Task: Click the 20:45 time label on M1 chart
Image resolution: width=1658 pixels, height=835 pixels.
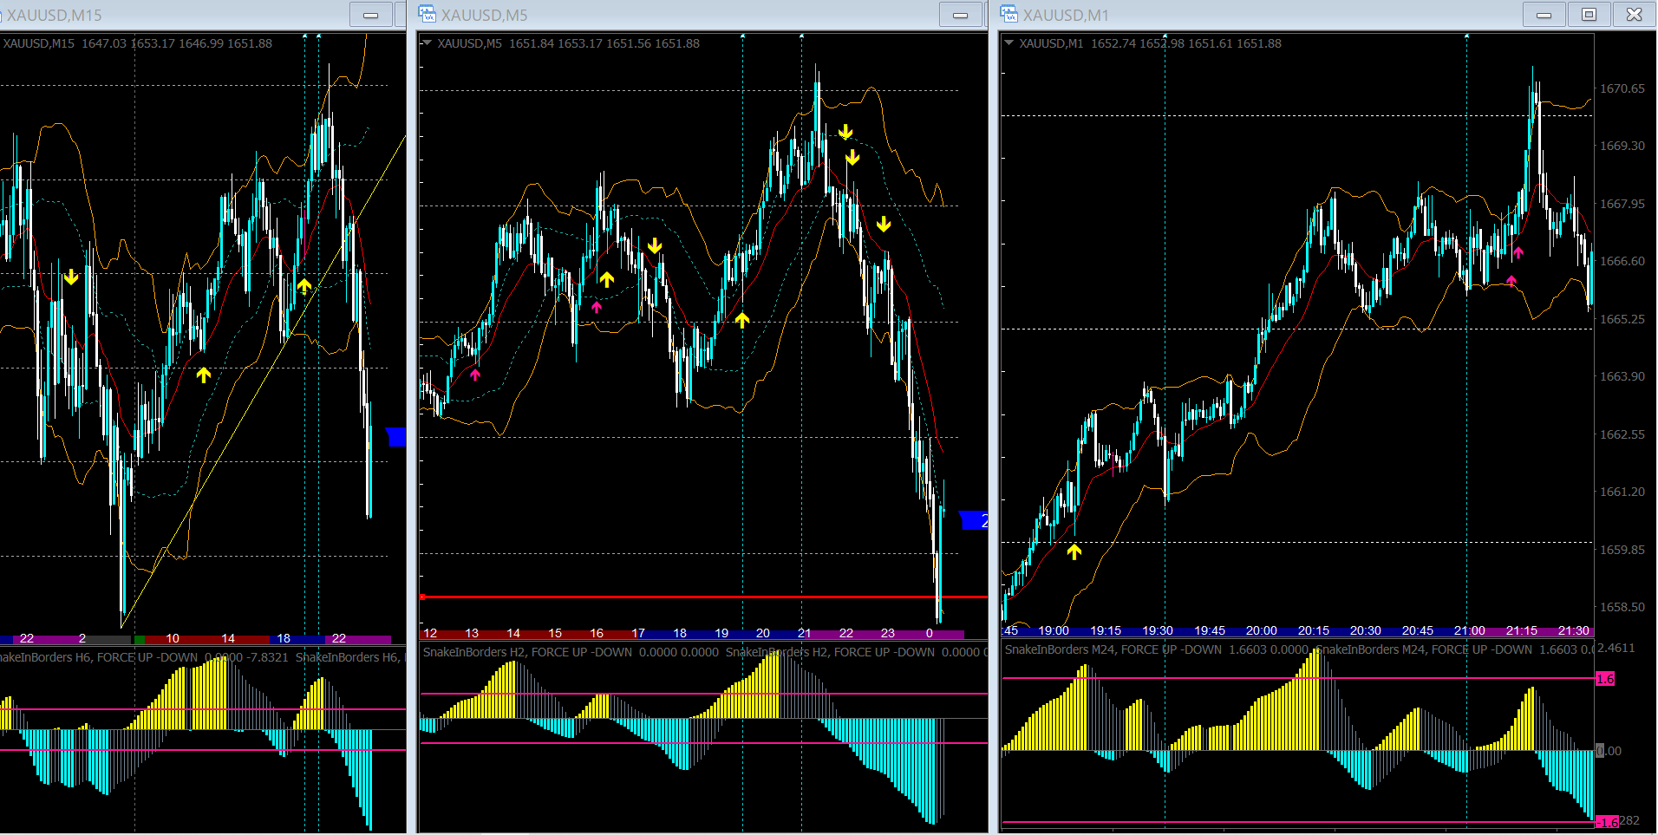Action: [1418, 630]
